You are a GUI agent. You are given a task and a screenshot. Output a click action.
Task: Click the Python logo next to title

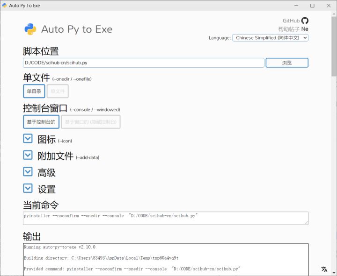pyautogui.click(x=30, y=29)
